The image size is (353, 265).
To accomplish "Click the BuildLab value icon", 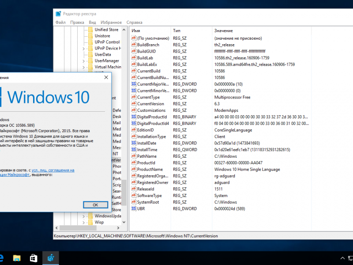I will pyautogui.click(x=134, y=58).
